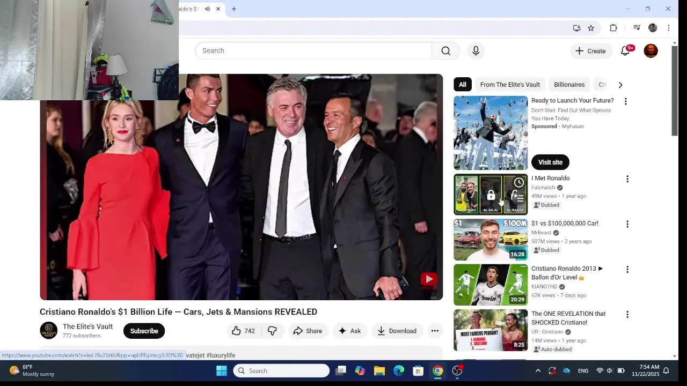Viewport: 687px width, 386px height.
Task: Open options for ONE REVELATION video
Action: pos(627,315)
